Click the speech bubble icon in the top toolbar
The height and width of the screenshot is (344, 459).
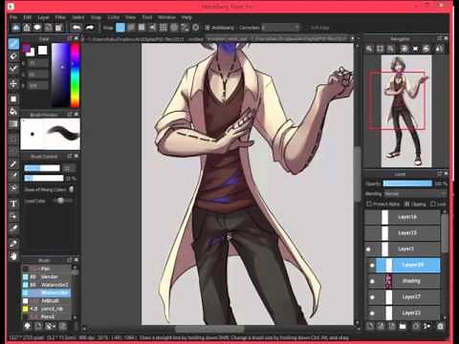click(37, 28)
